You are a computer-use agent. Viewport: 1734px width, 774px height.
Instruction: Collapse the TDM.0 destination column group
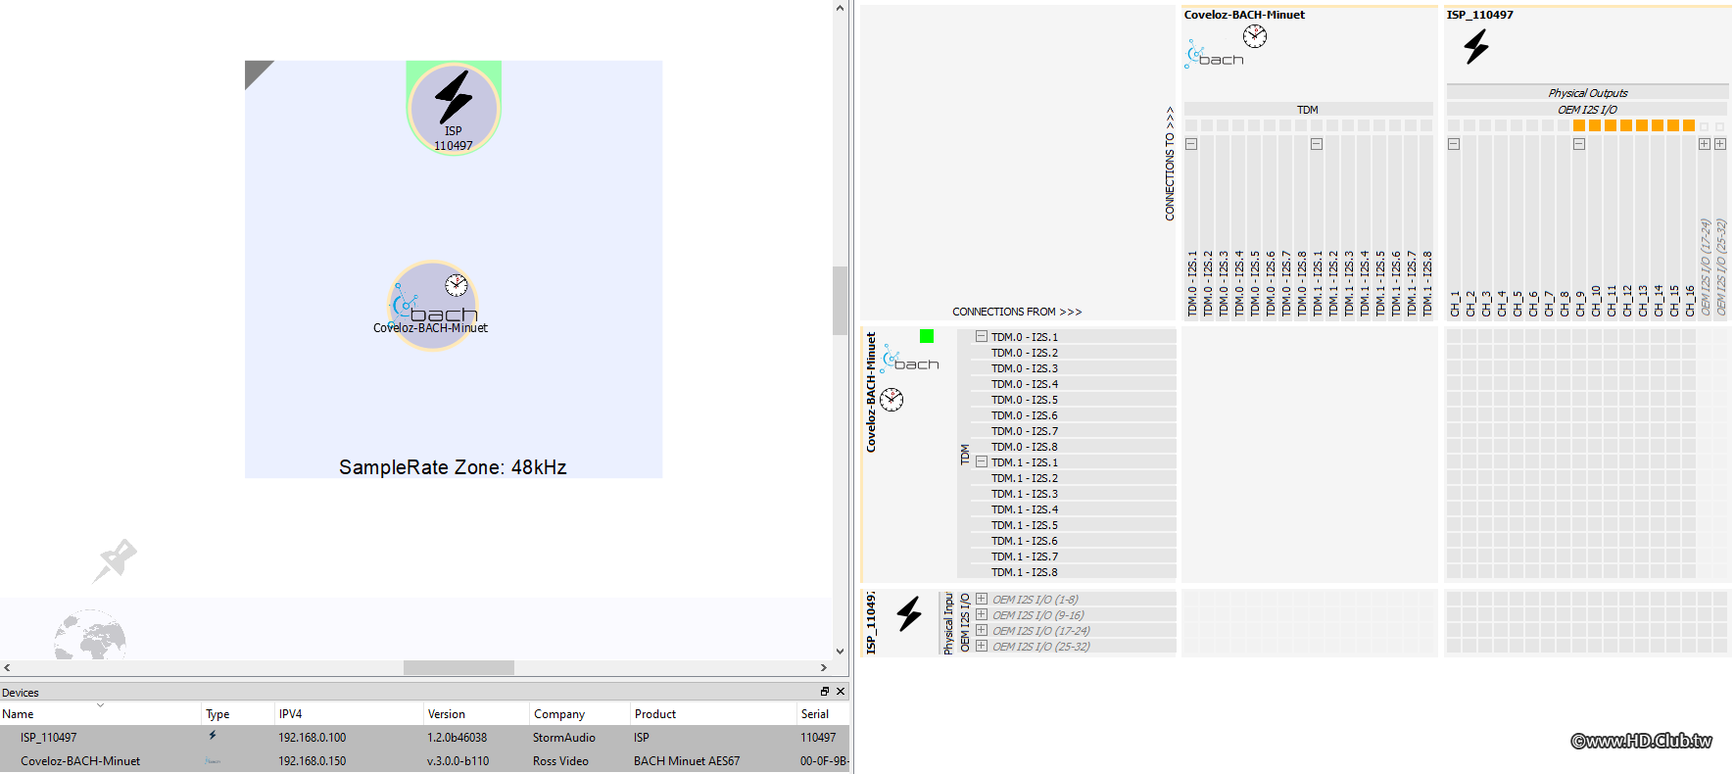[1191, 144]
